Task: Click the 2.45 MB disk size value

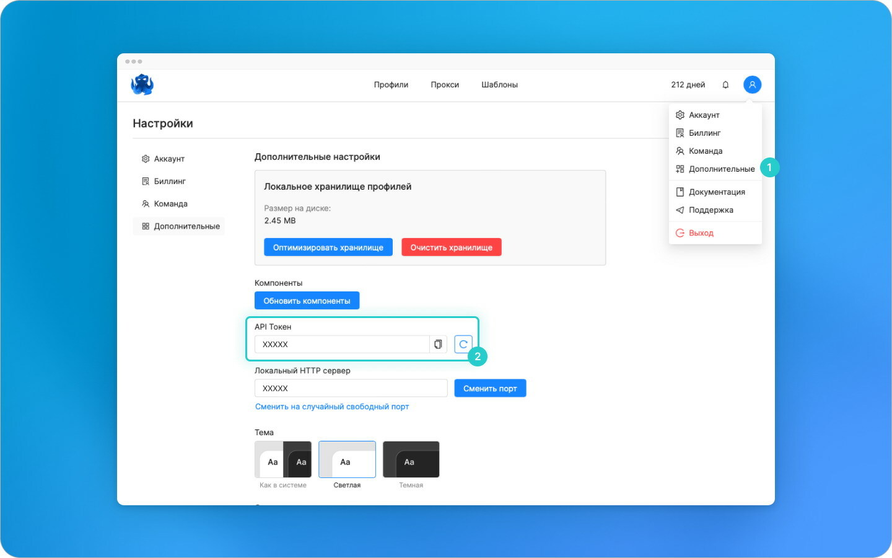Action: pyautogui.click(x=280, y=221)
